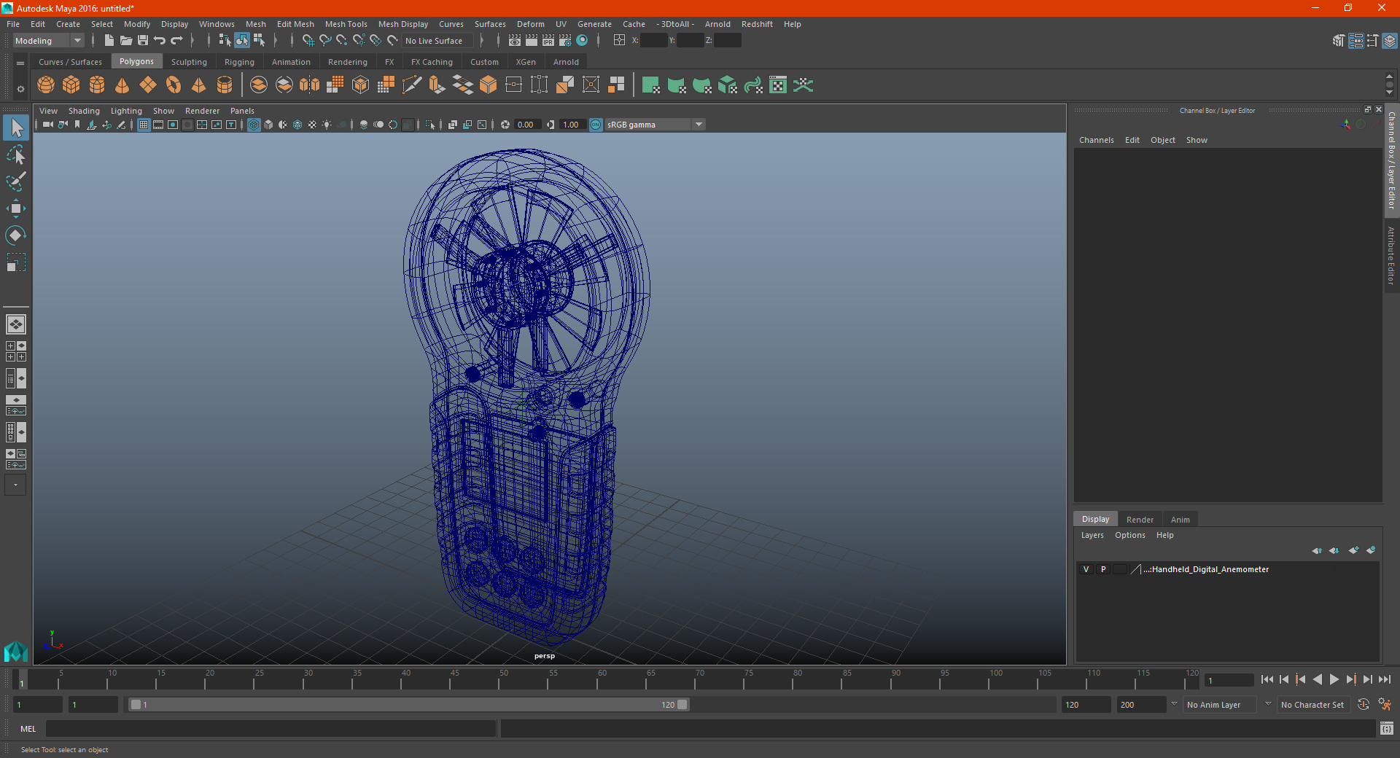This screenshot has height=758, width=1400.
Task: Click the Open Scene folder icon
Action: coord(126,41)
